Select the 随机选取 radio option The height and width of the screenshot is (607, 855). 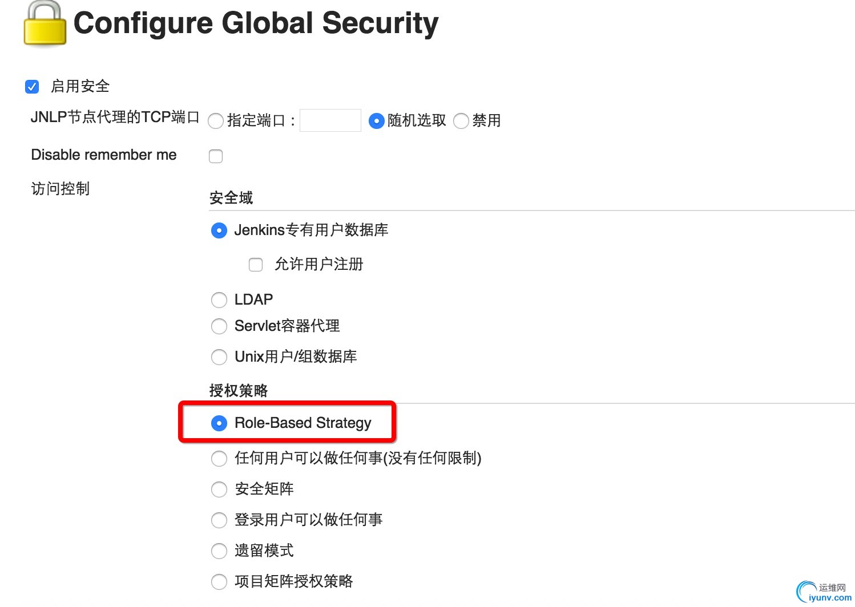pos(376,121)
